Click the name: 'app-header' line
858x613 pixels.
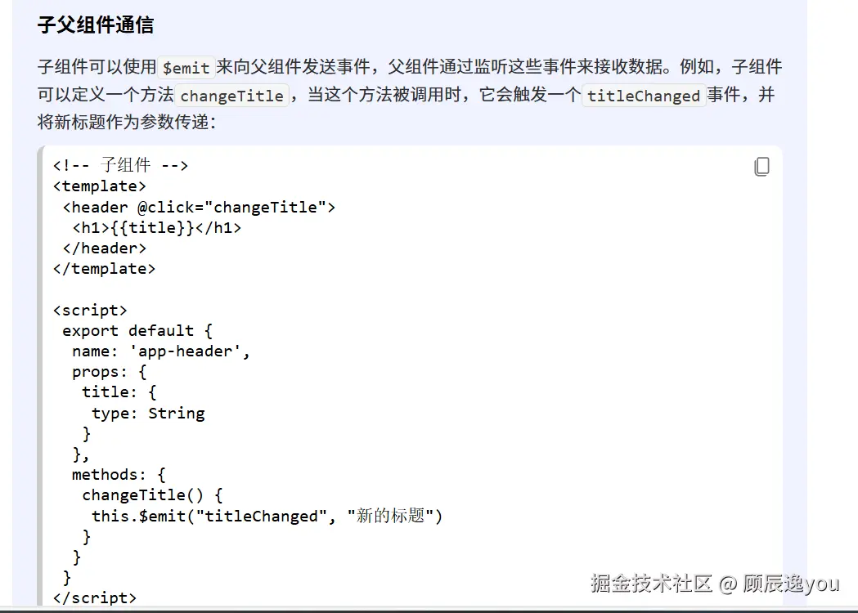[161, 351]
